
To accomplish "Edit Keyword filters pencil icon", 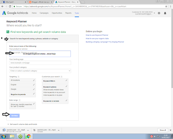I will (66, 80).
